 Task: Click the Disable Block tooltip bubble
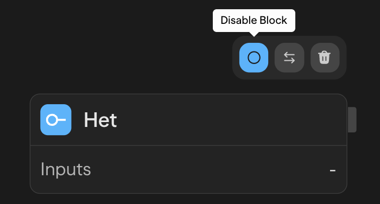pyautogui.click(x=254, y=21)
